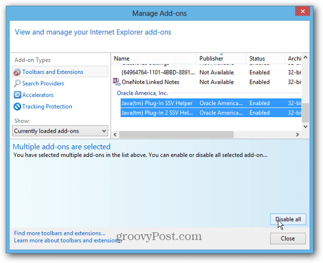The width and height of the screenshot is (323, 263).
Task: Sort list by the Status column header
Action: (266, 59)
